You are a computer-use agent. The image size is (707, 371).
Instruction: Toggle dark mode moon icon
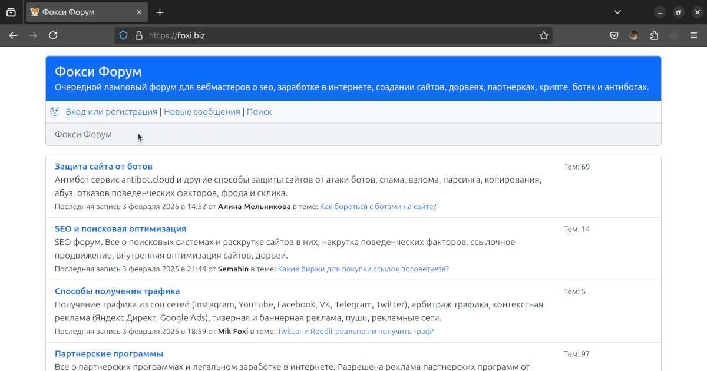[x=55, y=112]
